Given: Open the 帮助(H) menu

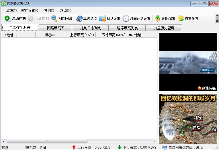Looking at the screenshot, I should pos(66,10).
